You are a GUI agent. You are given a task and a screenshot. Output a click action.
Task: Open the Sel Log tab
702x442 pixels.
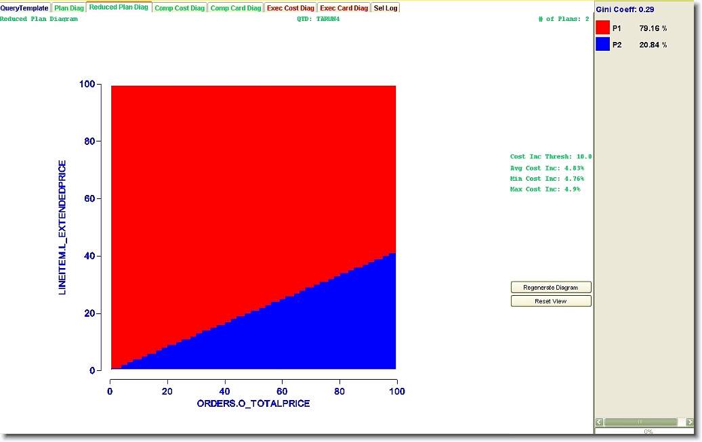click(x=386, y=8)
